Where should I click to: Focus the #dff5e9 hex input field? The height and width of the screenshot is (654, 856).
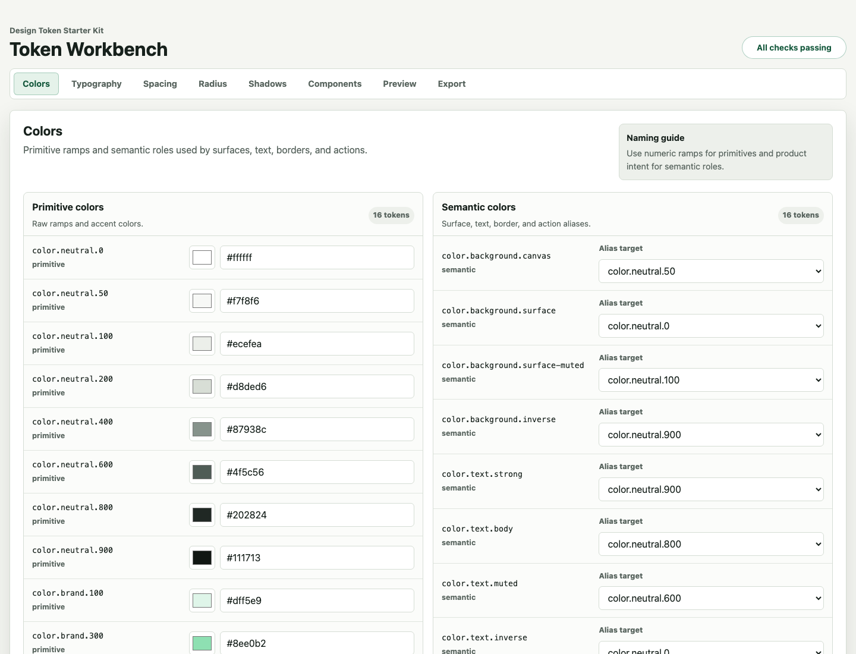(317, 600)
